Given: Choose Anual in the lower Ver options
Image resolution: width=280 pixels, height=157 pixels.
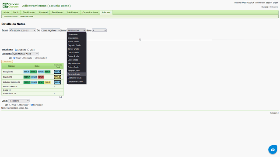Looking at the screenshot, I should click(10, 105).
